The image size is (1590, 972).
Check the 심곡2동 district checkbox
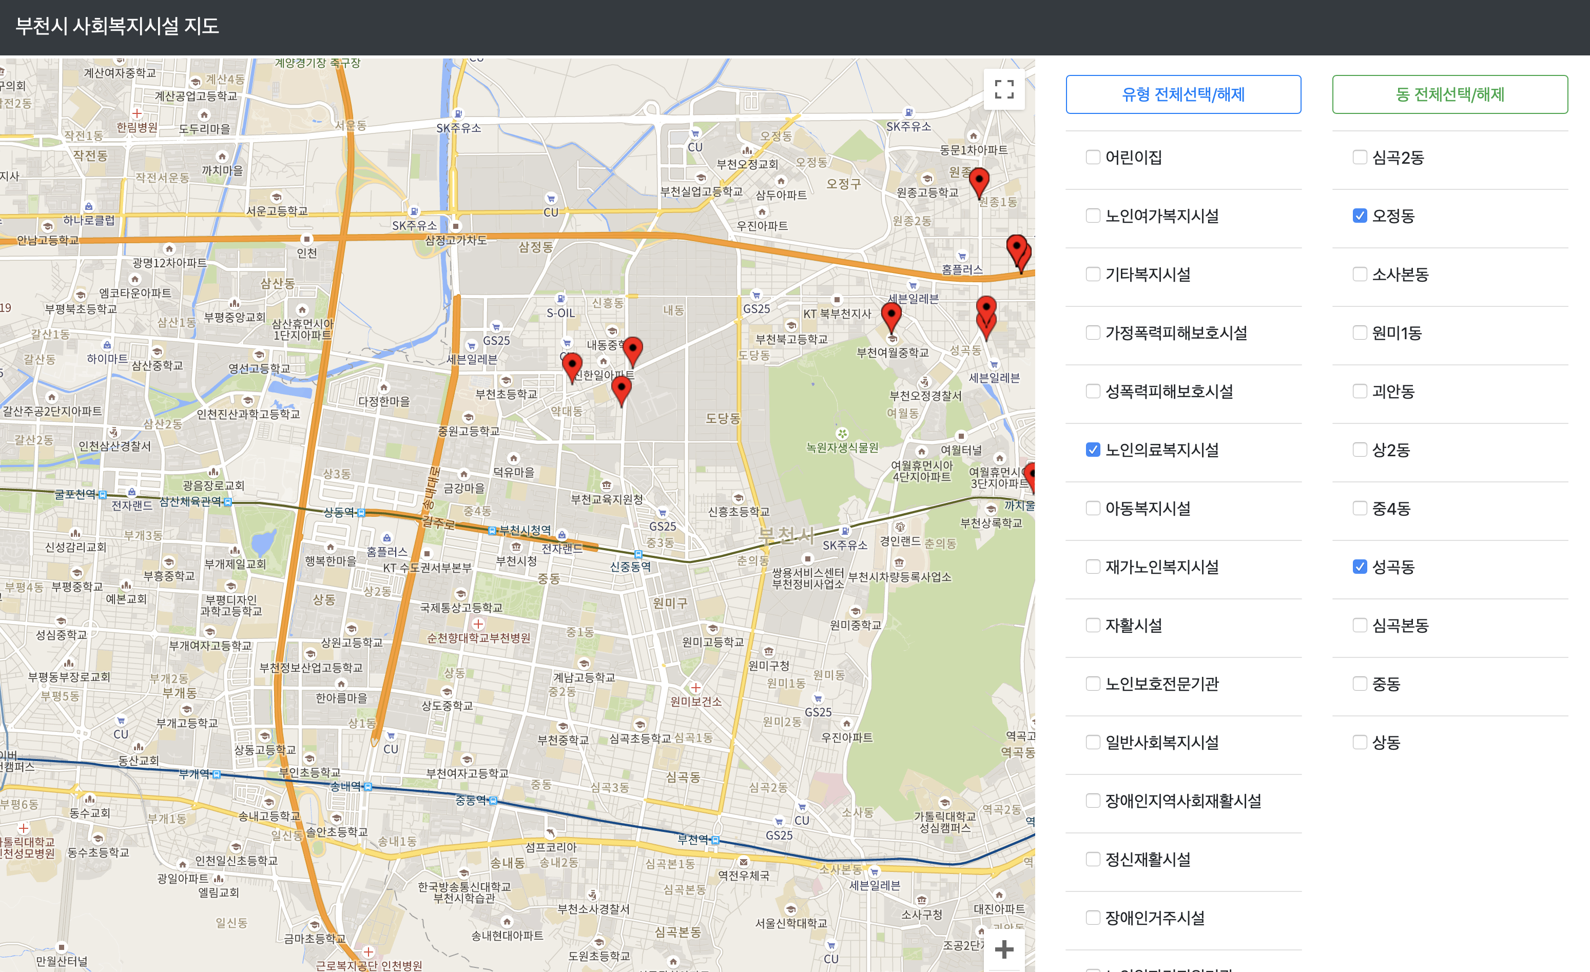point(1359,157)
